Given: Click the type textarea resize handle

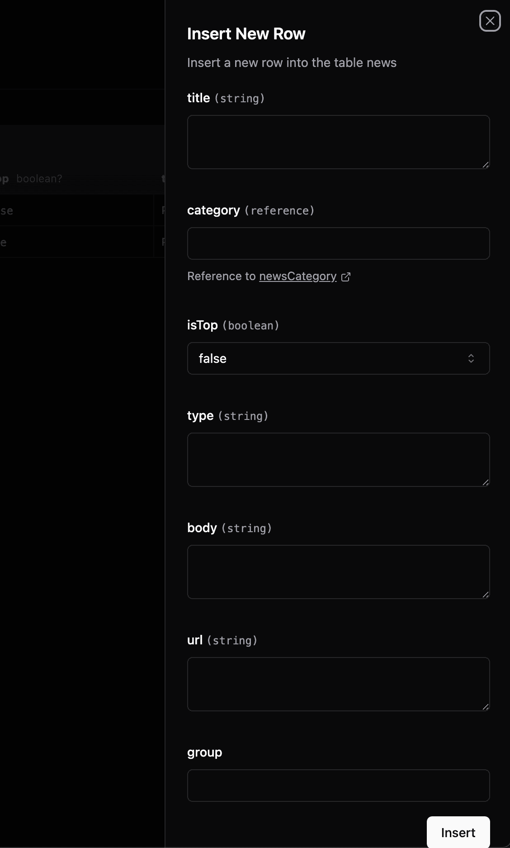Looking at the screenshot, I should pos(486,482).
